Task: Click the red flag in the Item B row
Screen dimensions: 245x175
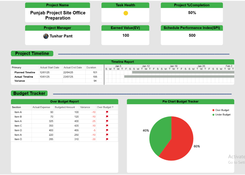Action: pos(107,116)
